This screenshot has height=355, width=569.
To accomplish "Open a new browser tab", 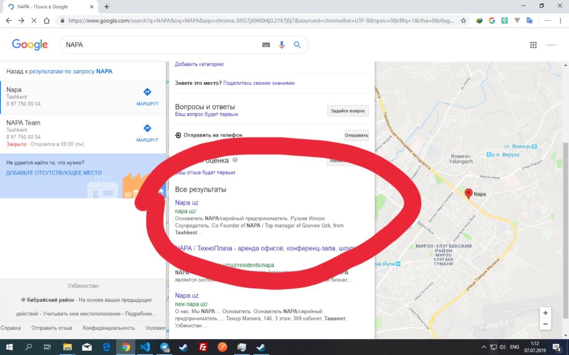I will click(107, 7).
